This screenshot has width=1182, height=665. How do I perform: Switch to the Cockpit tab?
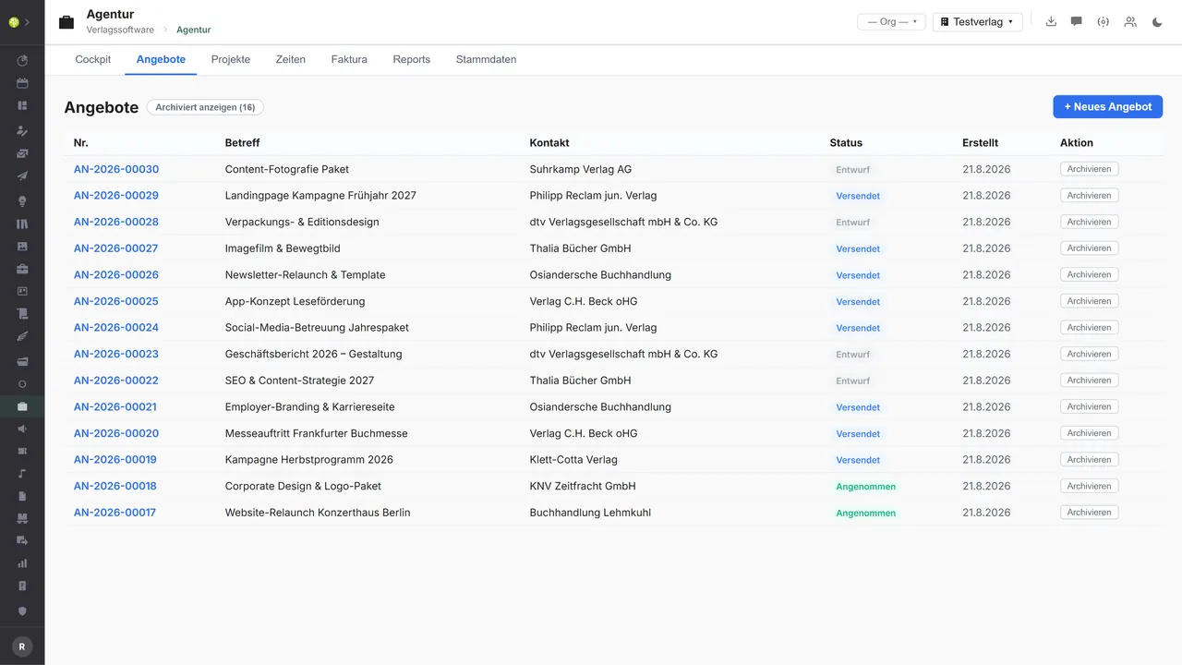[93, 59]
